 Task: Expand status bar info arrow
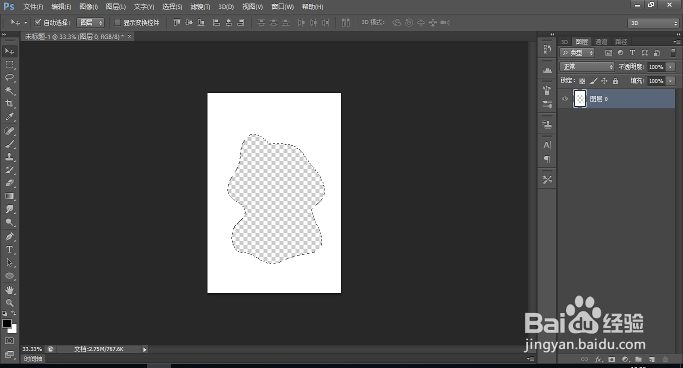[145, 349]
